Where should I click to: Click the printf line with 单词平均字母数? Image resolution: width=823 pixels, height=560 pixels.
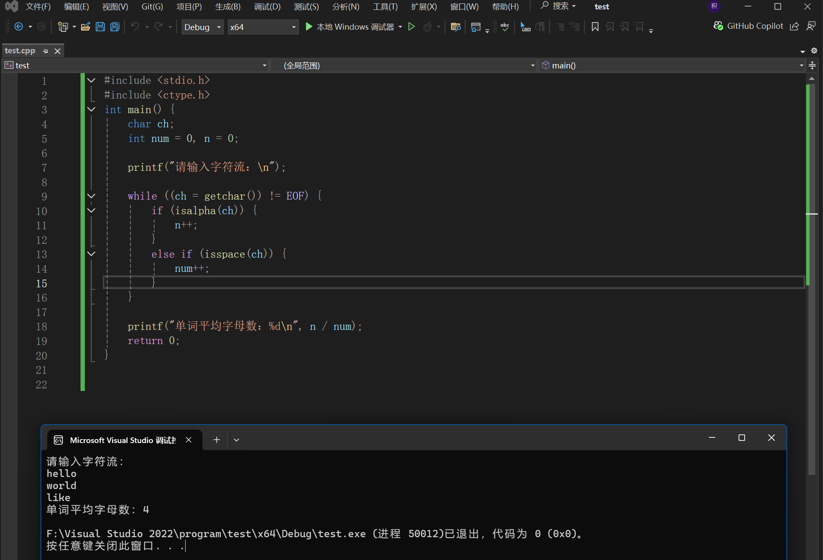pos(245,326)
